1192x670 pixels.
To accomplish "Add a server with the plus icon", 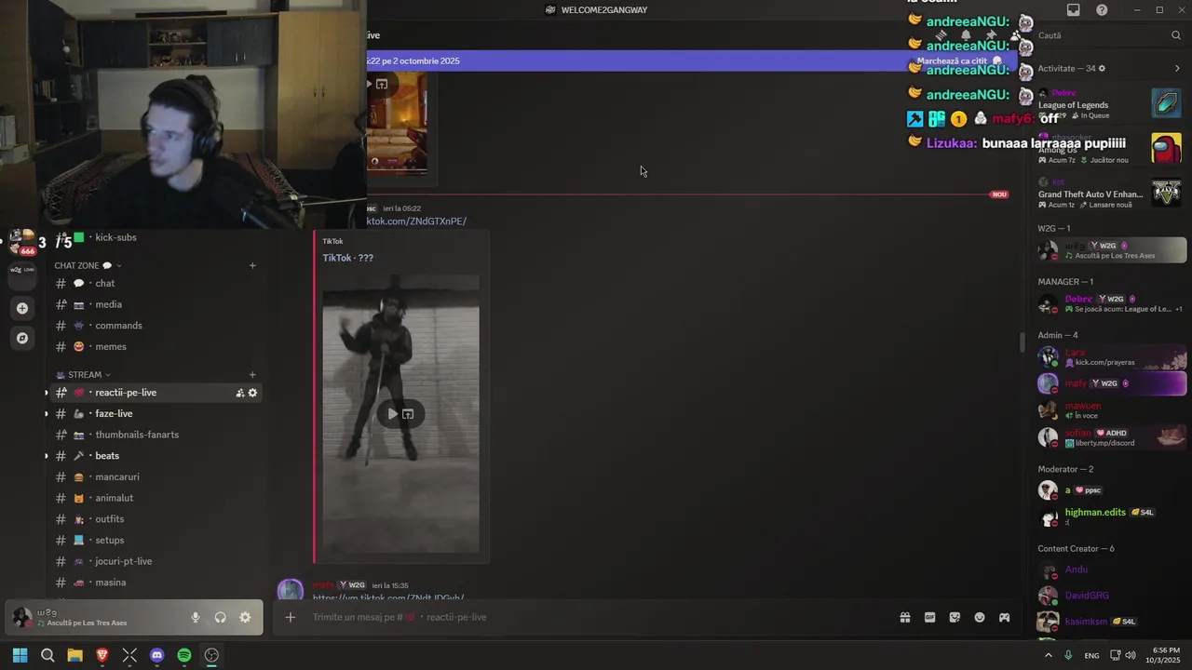I will (22, 308).
